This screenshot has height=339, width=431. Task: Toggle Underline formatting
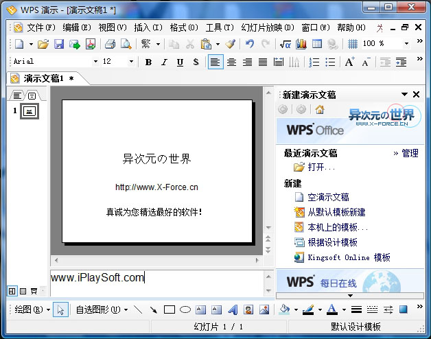(x=180, y=62)
